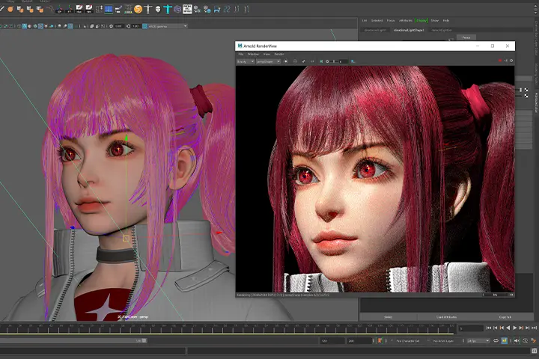Toggle auto keyframe icon

tap(525, 341)
